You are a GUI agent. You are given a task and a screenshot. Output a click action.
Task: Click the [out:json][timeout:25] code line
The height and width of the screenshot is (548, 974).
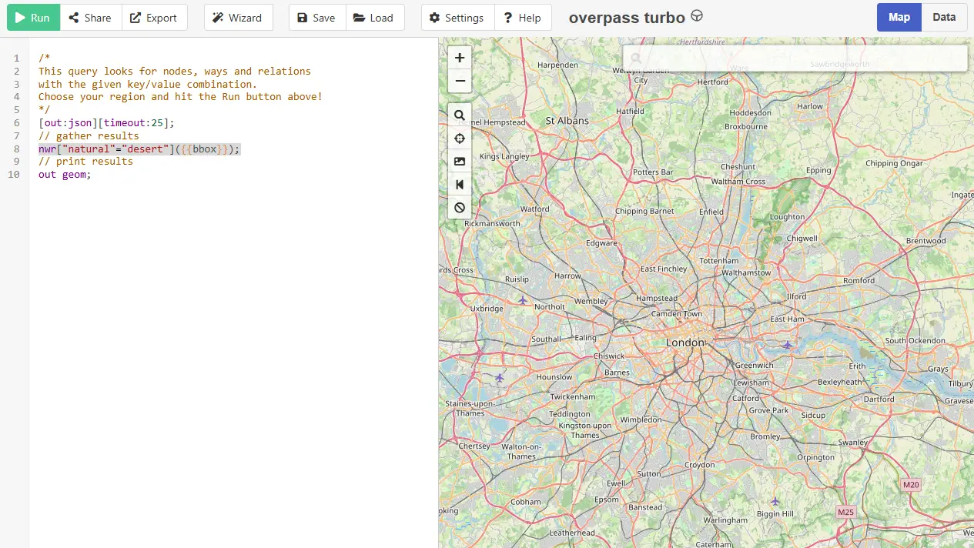(107, 122)
